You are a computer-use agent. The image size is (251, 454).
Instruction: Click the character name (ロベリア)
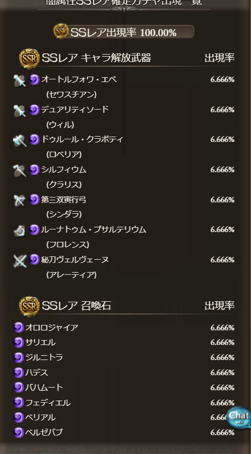(64, 154)
